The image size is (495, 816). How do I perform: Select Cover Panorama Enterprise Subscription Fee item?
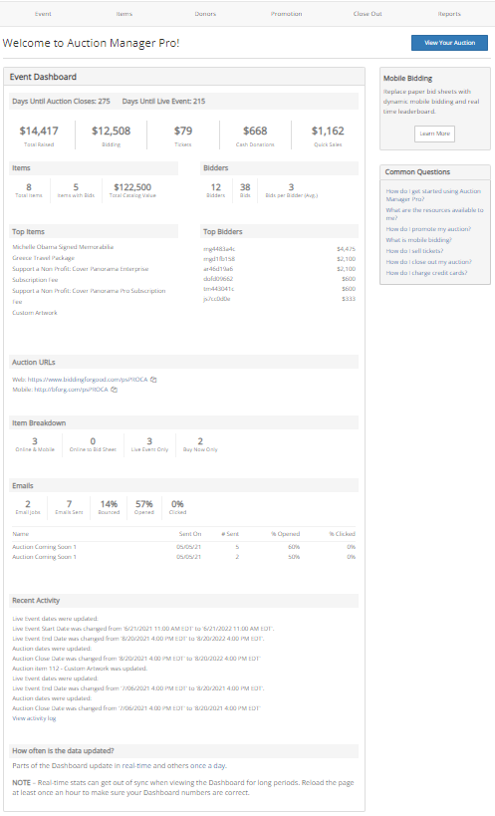click(x=81, y=274)
